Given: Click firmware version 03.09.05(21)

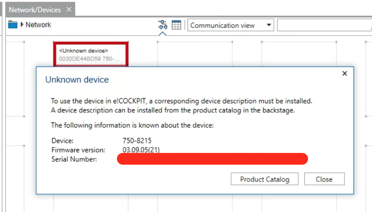Looking at the screenshot, I should (141, 150).
